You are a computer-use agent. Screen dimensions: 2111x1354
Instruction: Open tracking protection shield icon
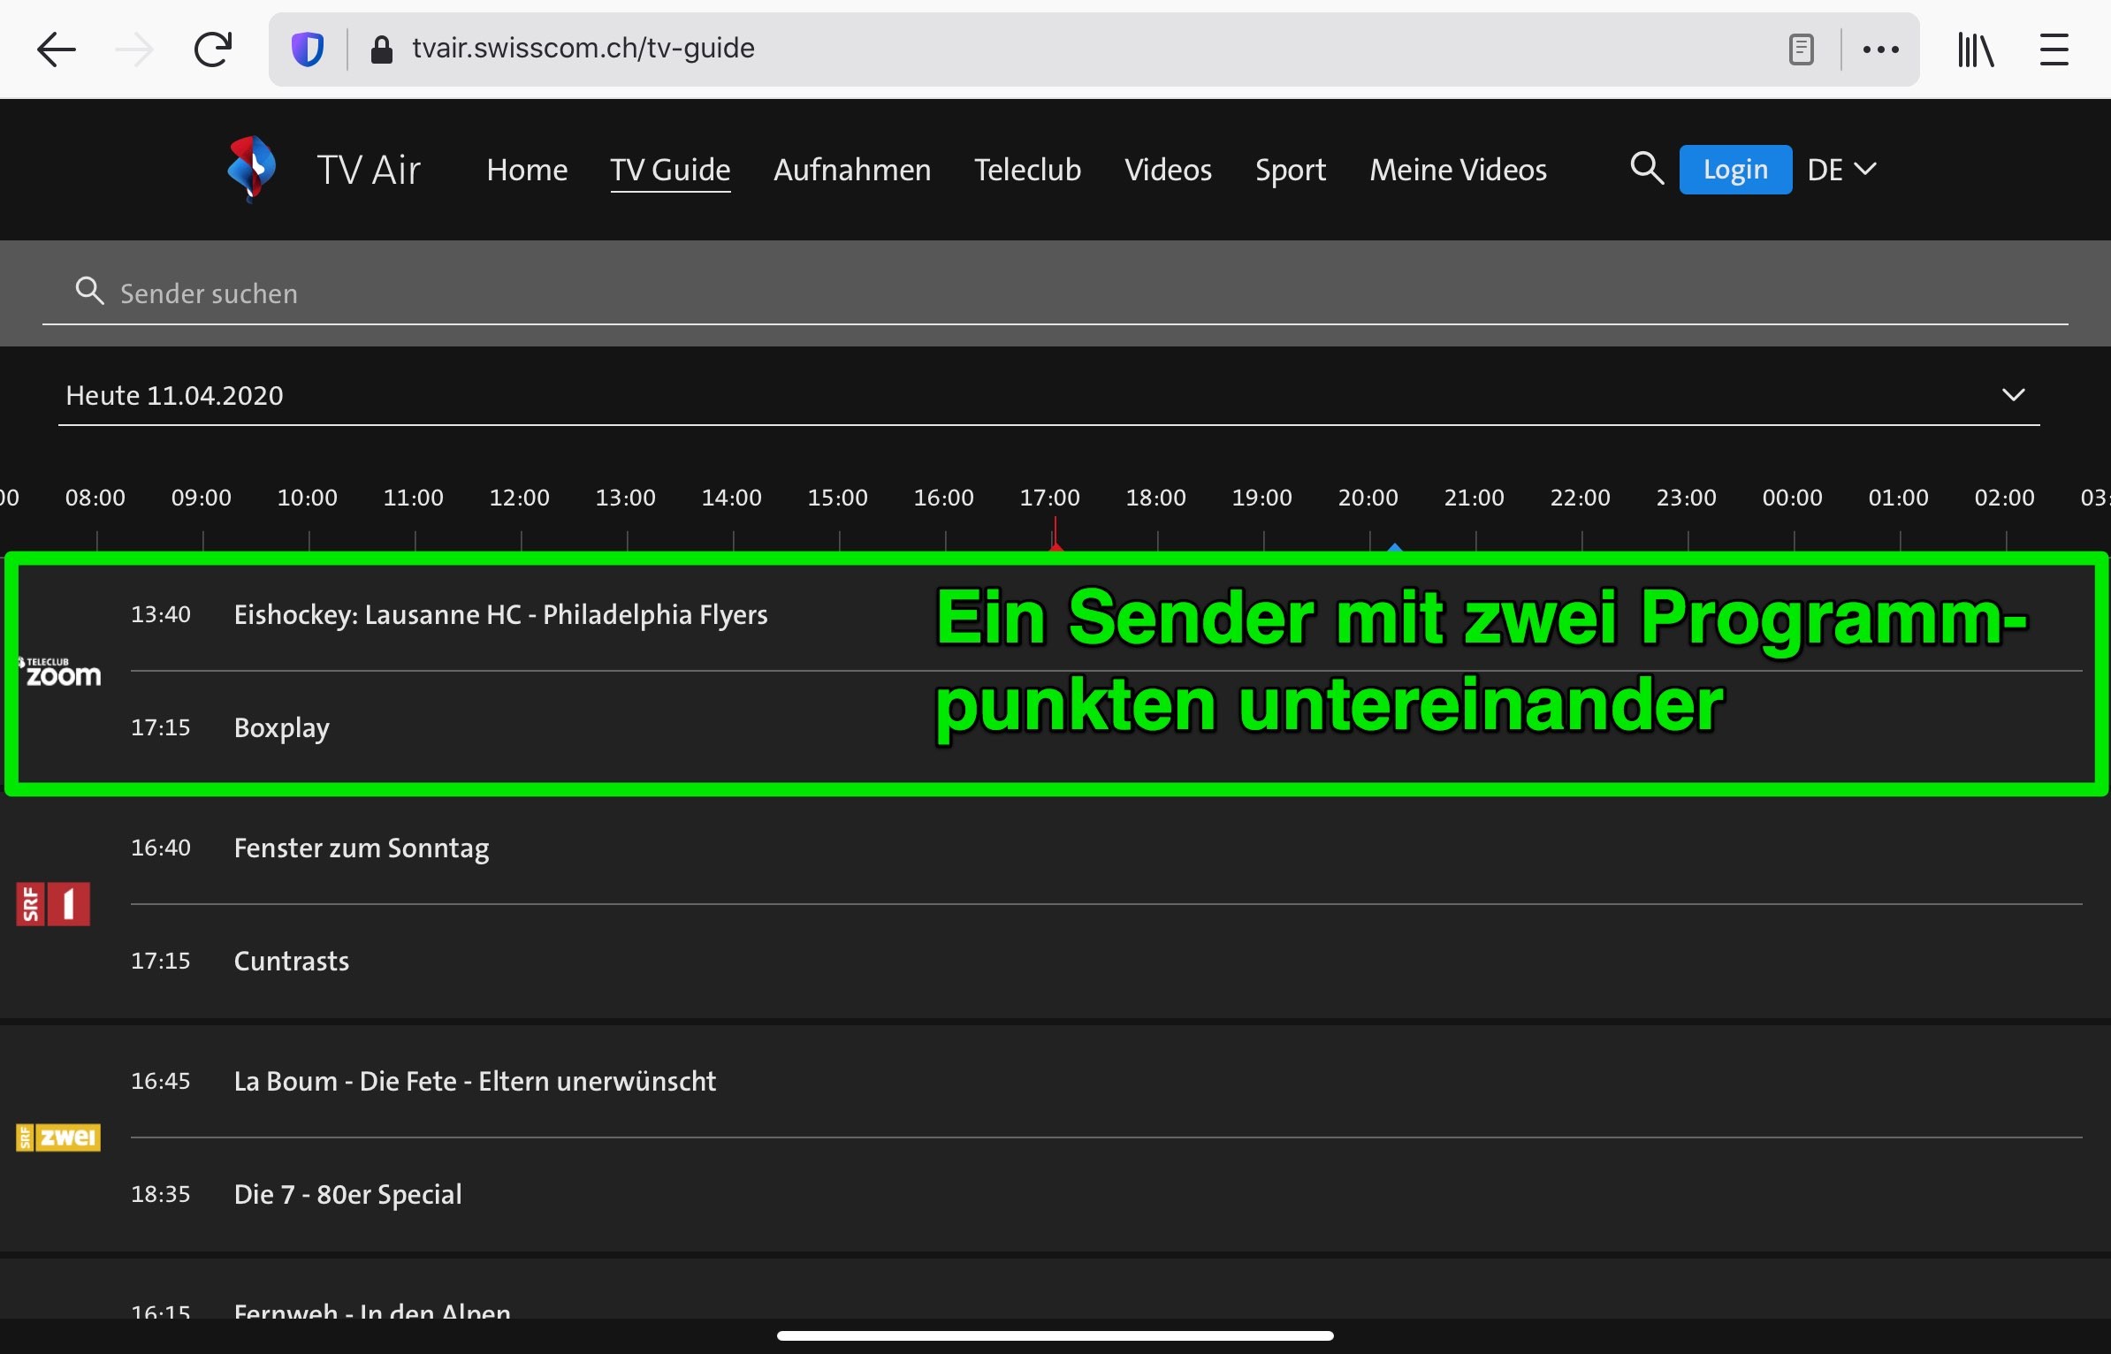coord(308,49)
